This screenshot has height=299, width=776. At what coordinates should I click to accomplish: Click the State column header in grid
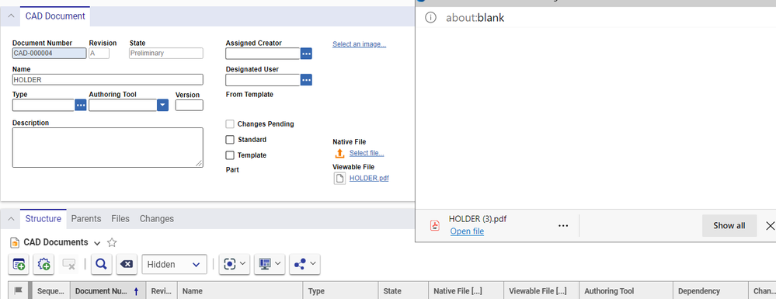click(x=403, y=291)
